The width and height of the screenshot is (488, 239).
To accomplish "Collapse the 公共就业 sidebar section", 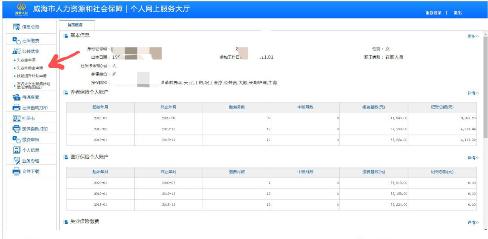I will (31, 51).
